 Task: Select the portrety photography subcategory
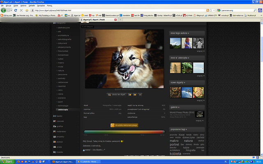(x=62, y=78)
